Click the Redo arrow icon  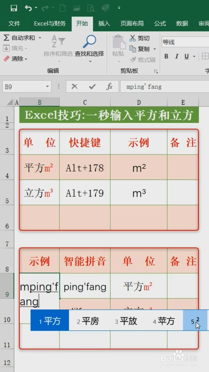(45, 8)
